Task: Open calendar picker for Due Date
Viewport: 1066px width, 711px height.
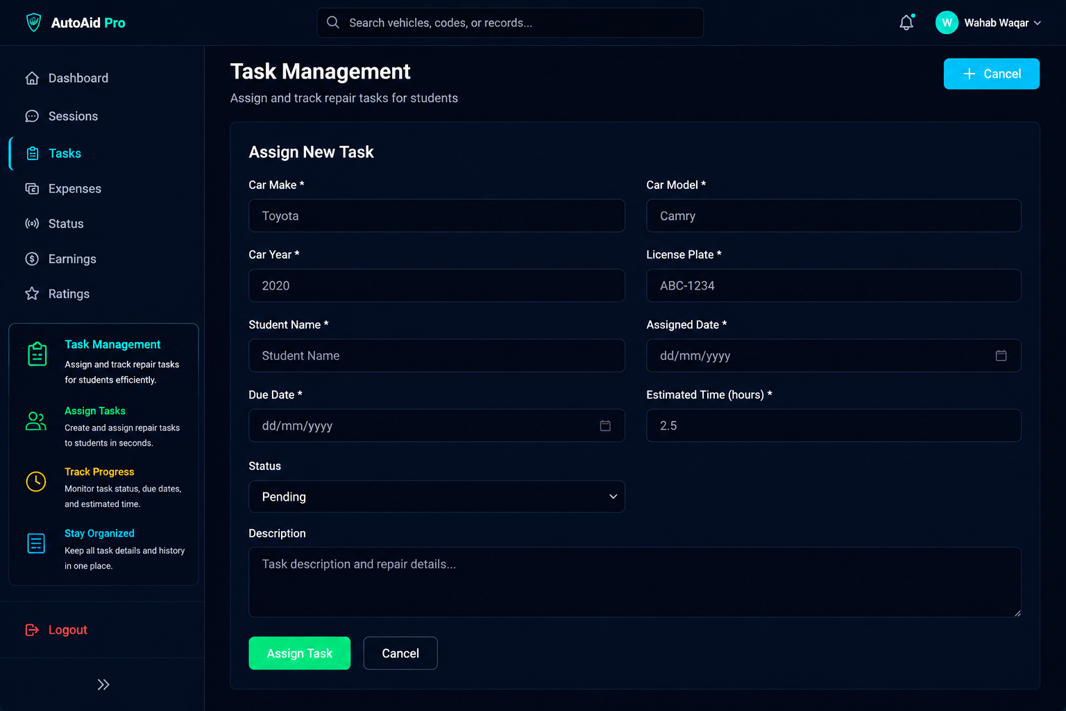Action: coord(605,426)
